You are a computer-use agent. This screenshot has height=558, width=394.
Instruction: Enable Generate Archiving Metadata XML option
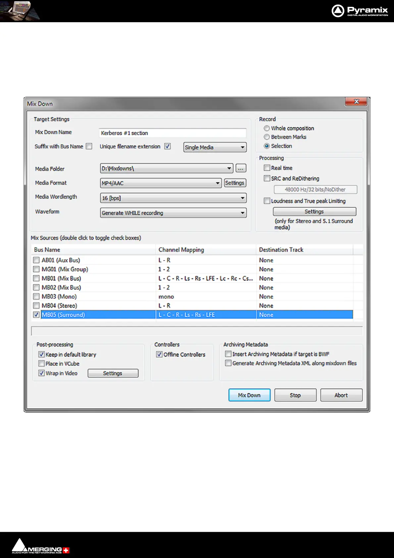[x=228, y=363]
